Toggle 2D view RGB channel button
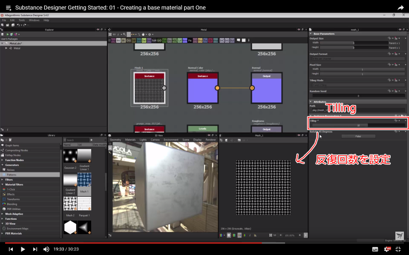This screenshot has width=409, height=255. coord(222,235)
